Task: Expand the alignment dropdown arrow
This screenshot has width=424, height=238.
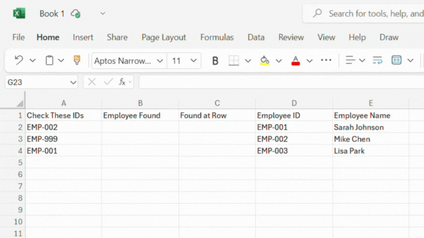Action: (362, 61)
